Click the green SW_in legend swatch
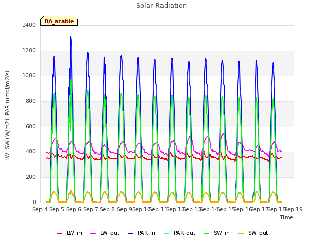 [207, 234]
